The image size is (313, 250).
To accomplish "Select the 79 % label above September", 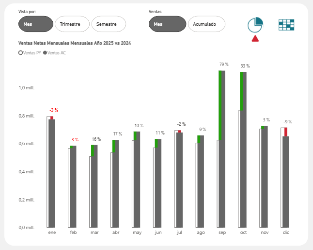I will [223, 65].
